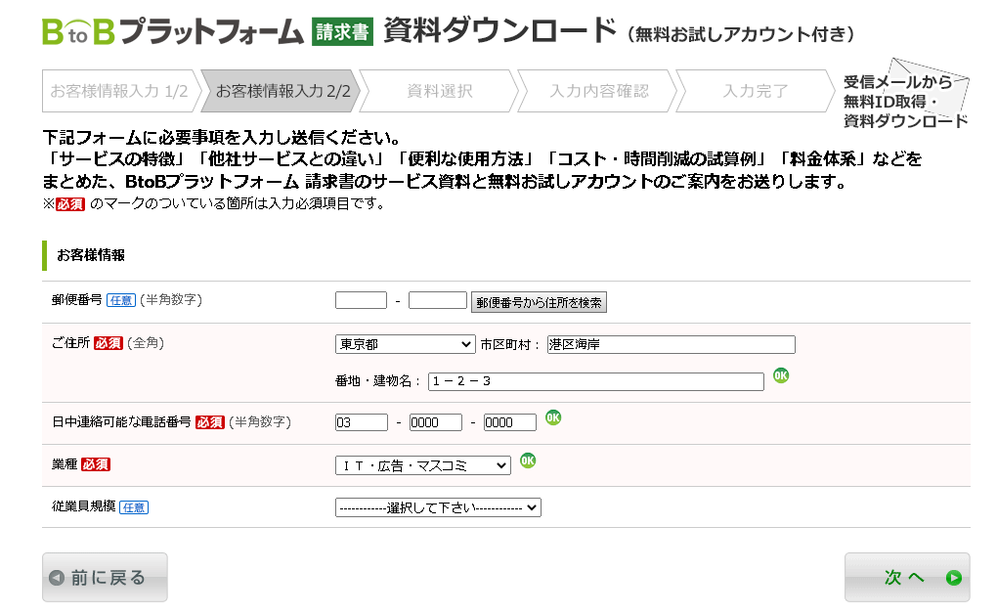Viewport: 997px width, 614px height.
Task: Select step お客様情報入力 1/2
Action: pyautogui.click(x=119, y=91)
